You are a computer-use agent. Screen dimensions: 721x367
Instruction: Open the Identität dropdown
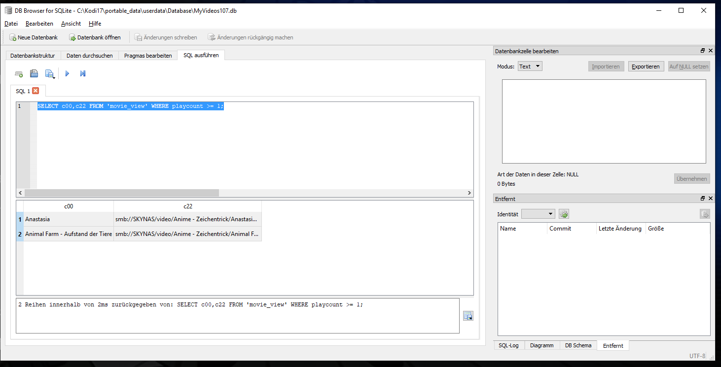pos(538,214)
